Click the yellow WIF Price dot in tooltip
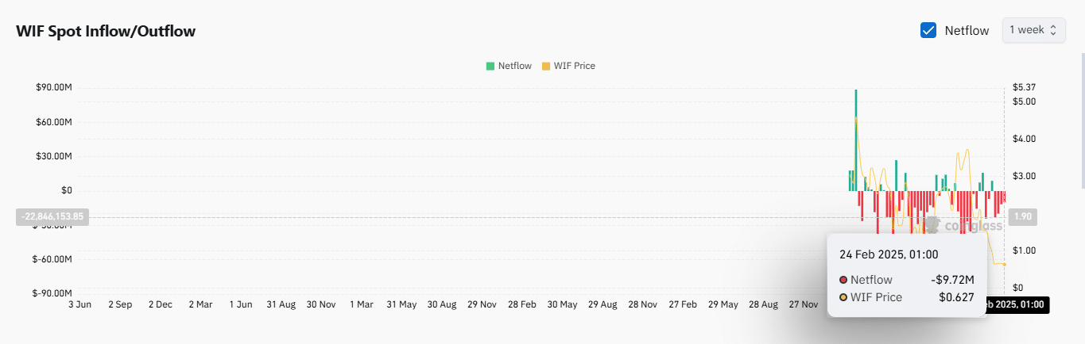Viewport: 1085px width, 344px height. 843,297
